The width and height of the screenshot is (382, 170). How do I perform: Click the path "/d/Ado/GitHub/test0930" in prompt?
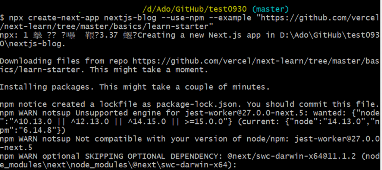click(x=194, y=9)
